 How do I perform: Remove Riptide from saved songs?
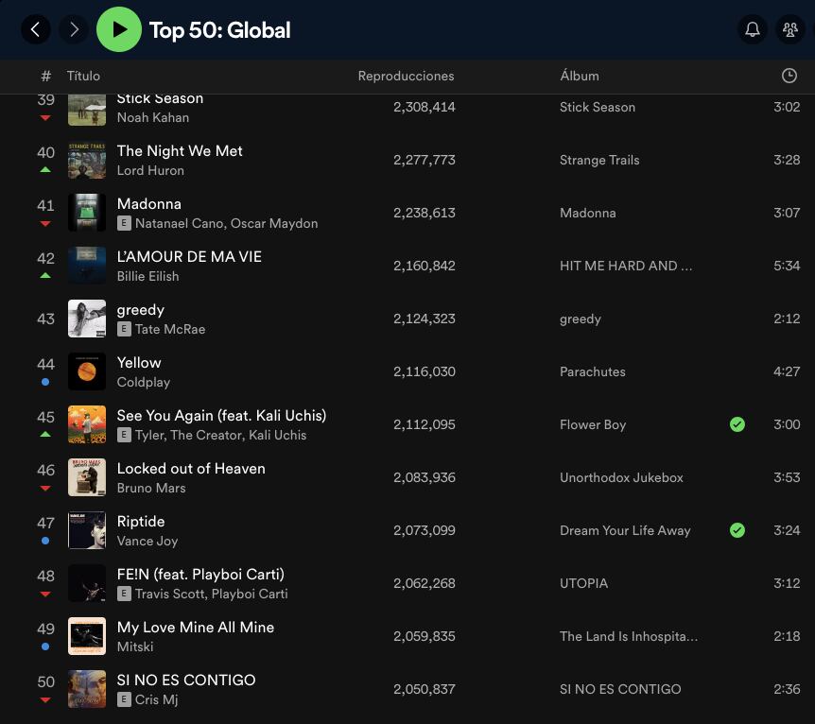tap(737, 530)
